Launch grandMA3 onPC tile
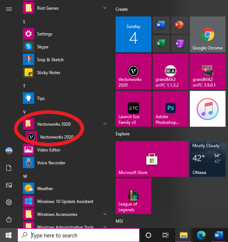This screenshot has width=228, height=242. click(x=170, y=71)
